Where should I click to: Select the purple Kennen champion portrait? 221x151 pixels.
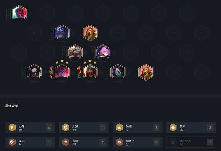[103, 52]
